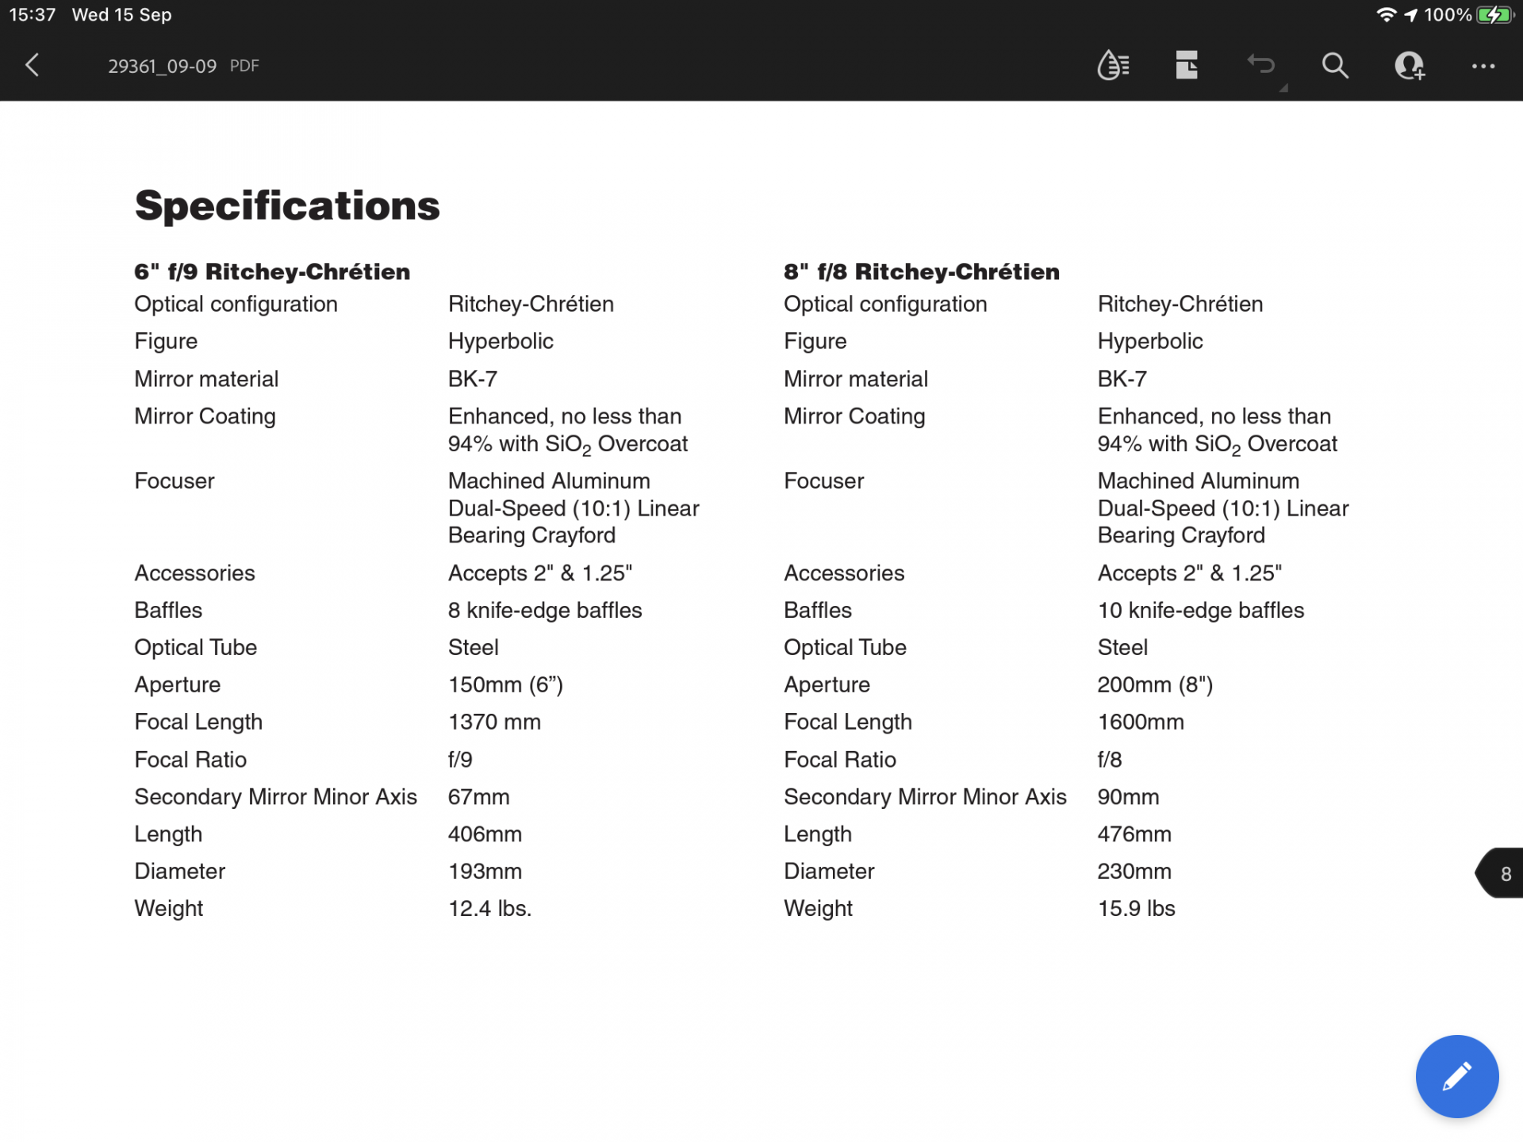
Task: Select the 8" f/8 Ritchey-Chrétien heading
Action: [922, 272]
